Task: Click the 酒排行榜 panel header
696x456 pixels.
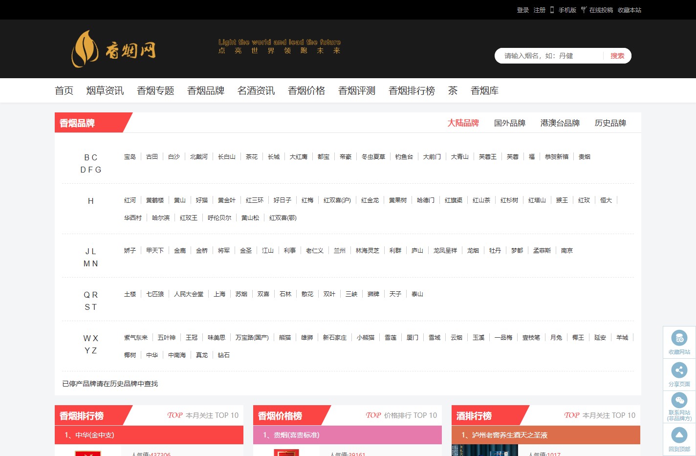Action: pyautogui.click(x=474, y=416)
